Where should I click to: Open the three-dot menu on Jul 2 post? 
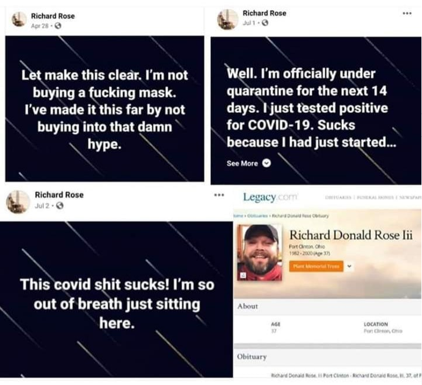pyautogui.click(x=219, y=195)
